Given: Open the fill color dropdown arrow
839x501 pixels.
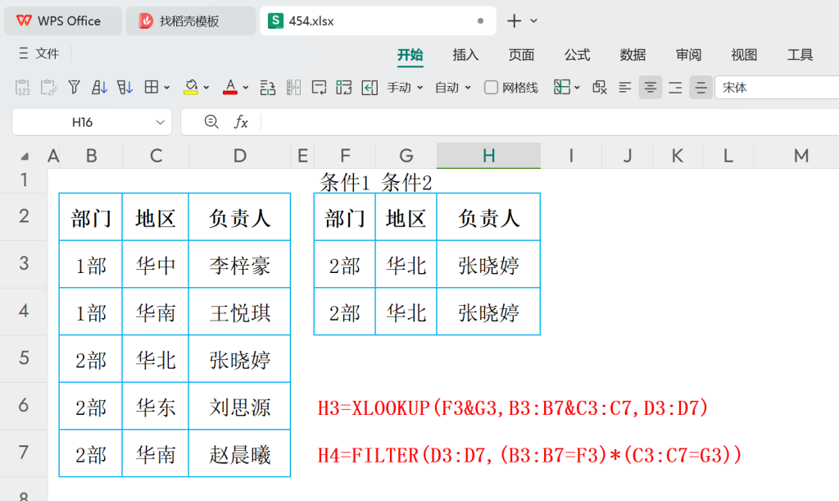Looking at the screenshot, I should 206,88.
